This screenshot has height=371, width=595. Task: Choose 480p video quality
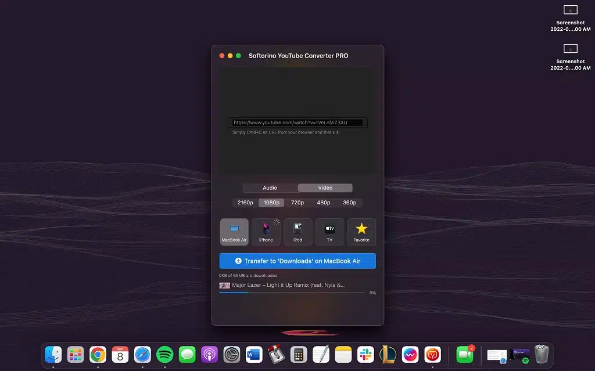(x=324, y=203)
